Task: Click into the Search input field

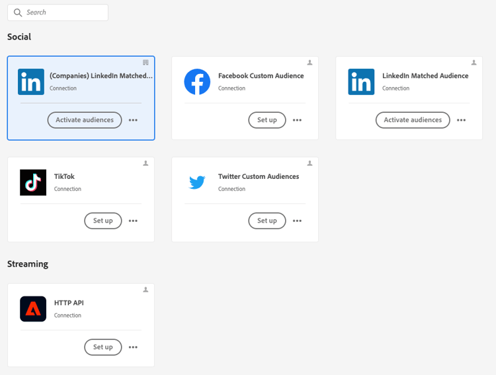Action: [x=63, y=13]
